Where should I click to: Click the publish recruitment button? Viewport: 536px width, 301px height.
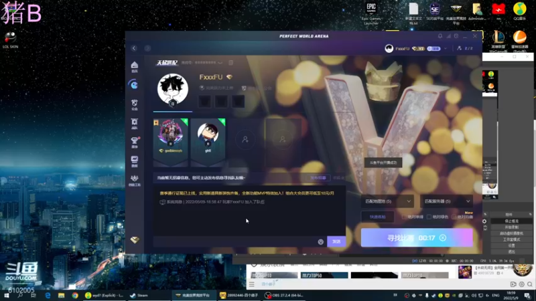click(318, 178)
